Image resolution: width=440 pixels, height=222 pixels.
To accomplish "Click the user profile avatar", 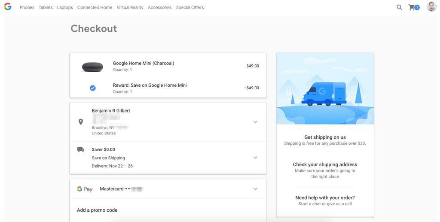I will pos(431,7).
